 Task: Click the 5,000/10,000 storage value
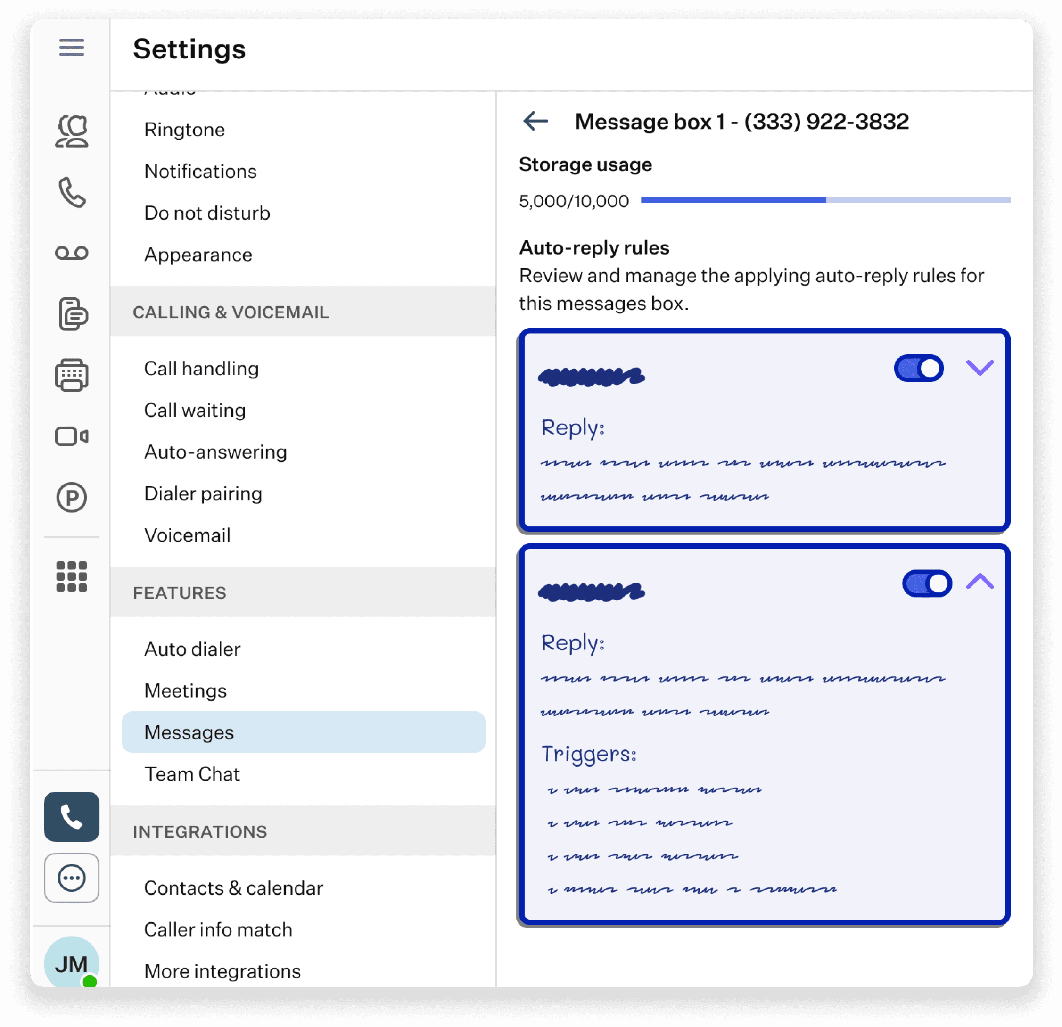[x=574, y=202]
